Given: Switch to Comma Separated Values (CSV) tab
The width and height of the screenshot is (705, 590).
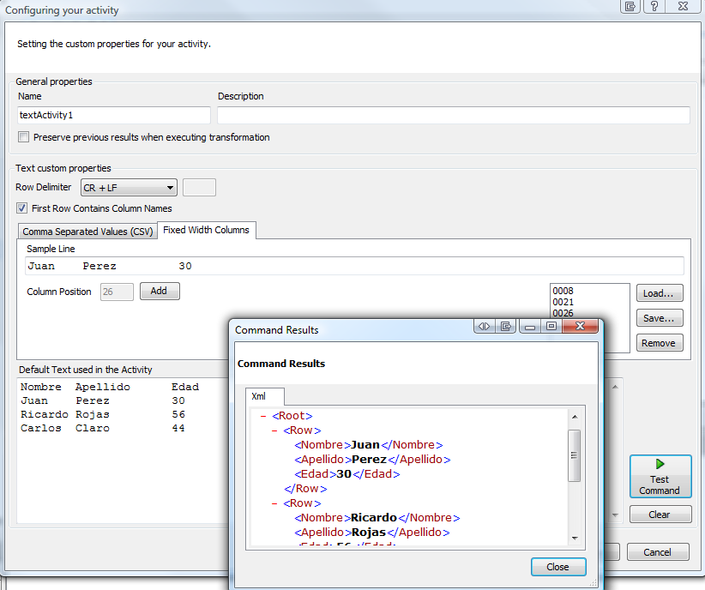Looking at the screenshot, I should (x=87, y=232).
